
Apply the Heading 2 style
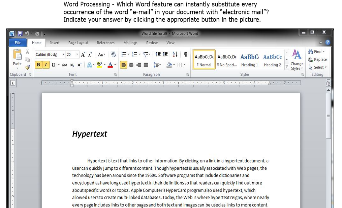click(272, 60)
